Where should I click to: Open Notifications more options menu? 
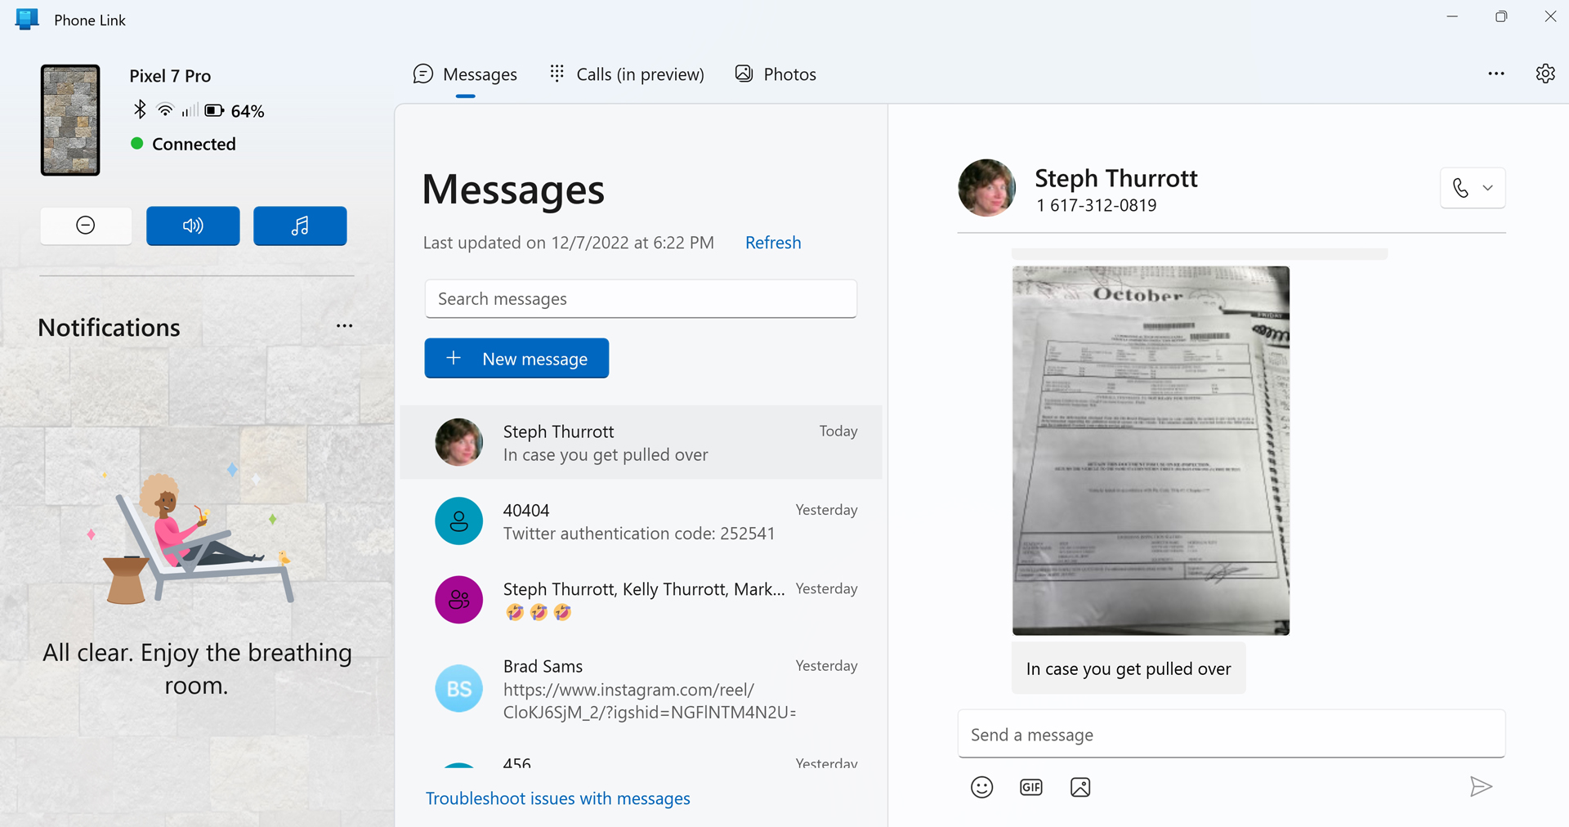point(344,326)
